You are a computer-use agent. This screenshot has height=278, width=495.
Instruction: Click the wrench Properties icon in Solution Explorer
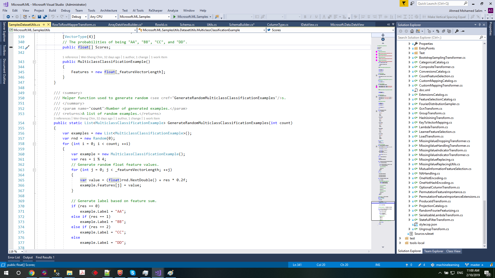point(457,31)
